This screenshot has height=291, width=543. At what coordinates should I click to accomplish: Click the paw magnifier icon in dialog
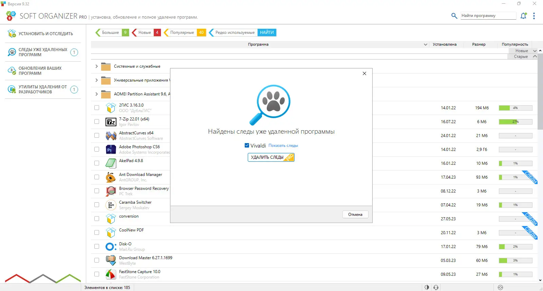tap(270, 105)
